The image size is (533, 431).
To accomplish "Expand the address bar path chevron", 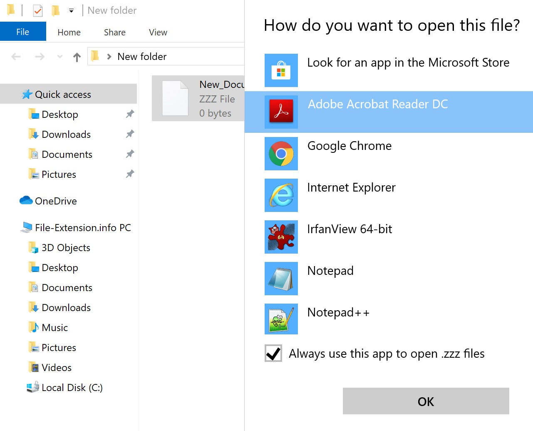I will [109, 57].
